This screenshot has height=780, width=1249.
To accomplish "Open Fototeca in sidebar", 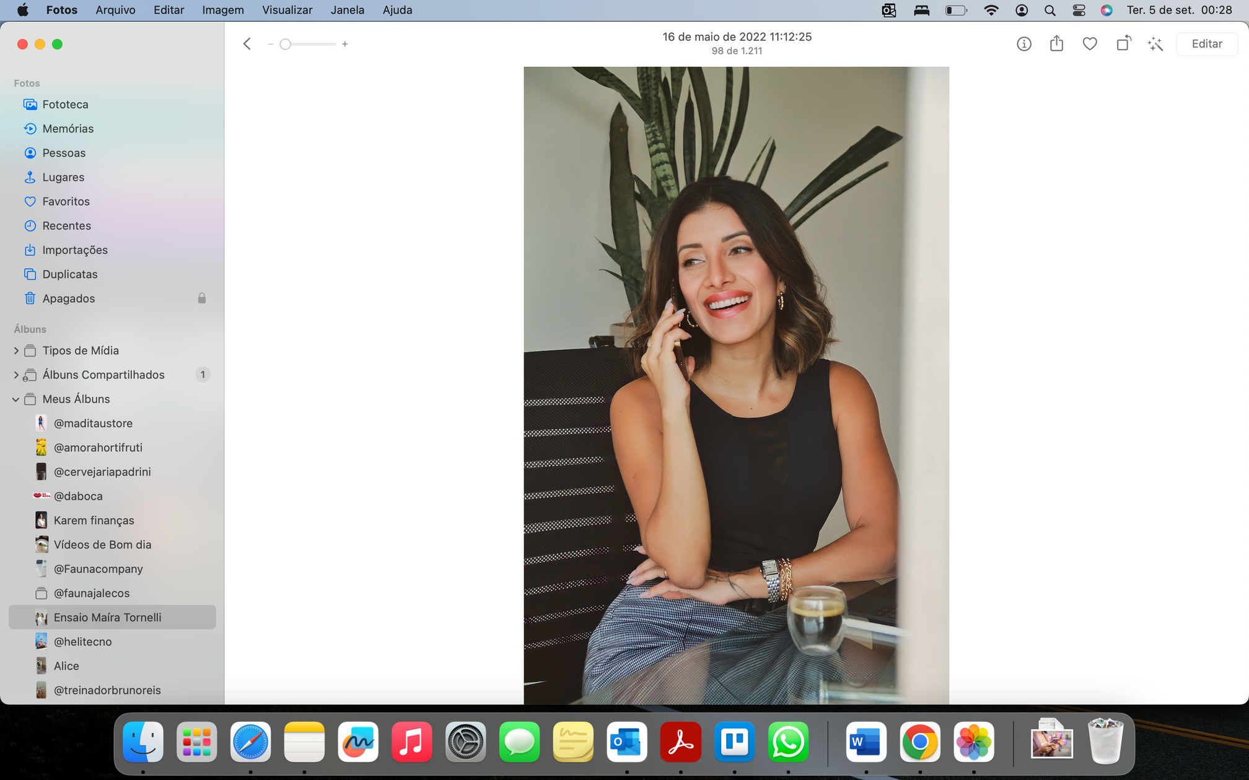I will pyautogui.click(x=112, y=104).
